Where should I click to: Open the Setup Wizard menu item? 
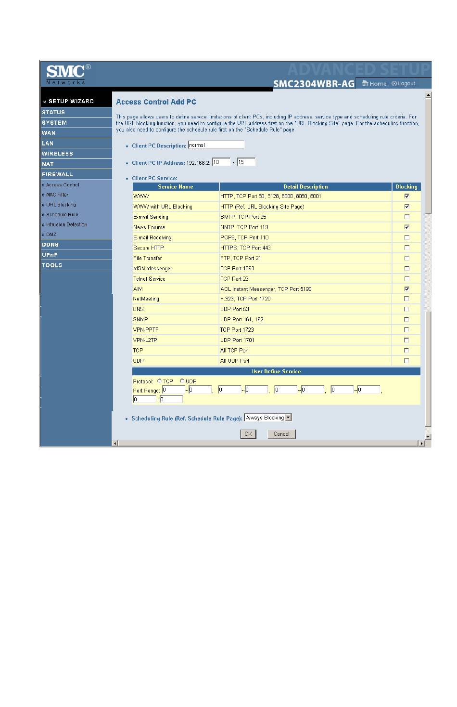(x=68, y=101)
